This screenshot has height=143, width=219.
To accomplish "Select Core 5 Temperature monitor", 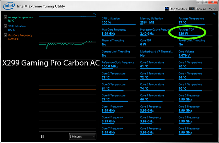I will (x=119, y=86).
